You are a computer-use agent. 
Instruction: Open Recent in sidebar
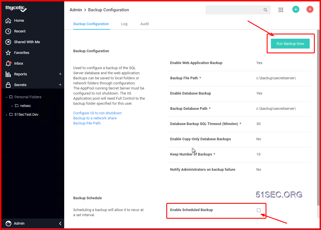pyautogui.click(x=20, y=31)
